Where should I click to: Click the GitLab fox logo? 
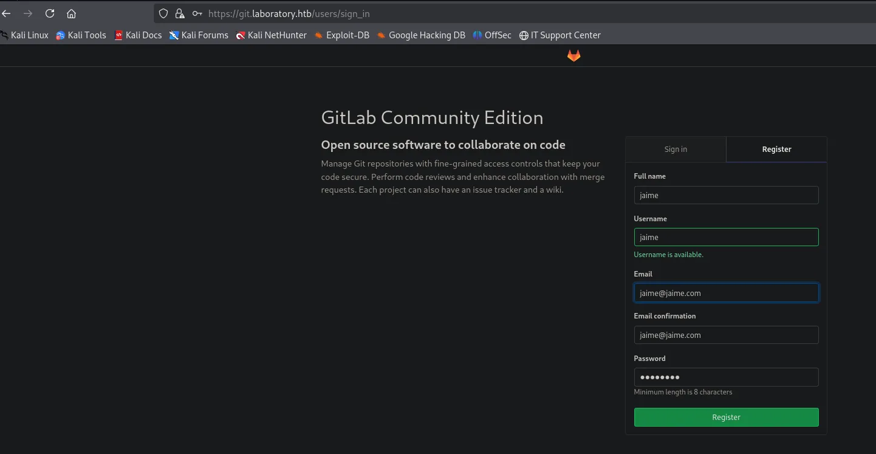tap(573, 56)
